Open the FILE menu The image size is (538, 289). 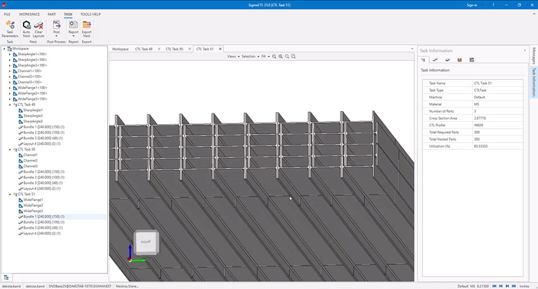[7, 14]
